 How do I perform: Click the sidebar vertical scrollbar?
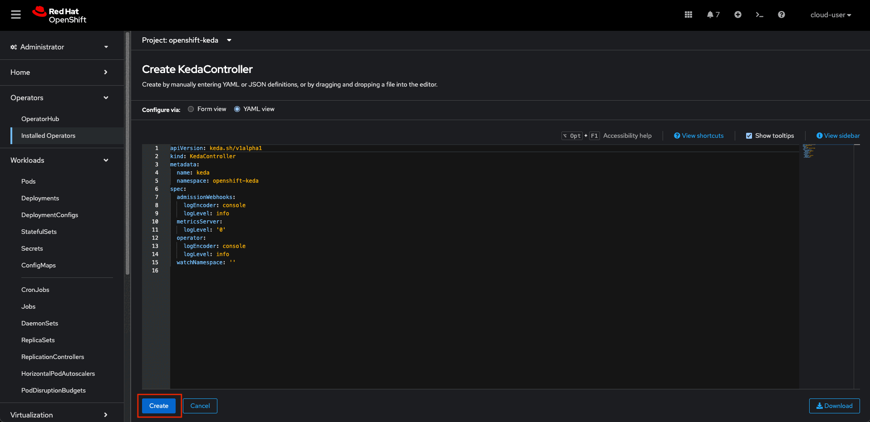pyautogui.click(x=128, y=154)
